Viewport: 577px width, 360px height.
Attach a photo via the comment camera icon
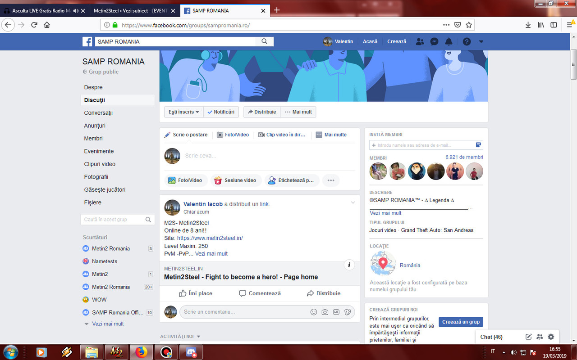(x=325, y=312)
